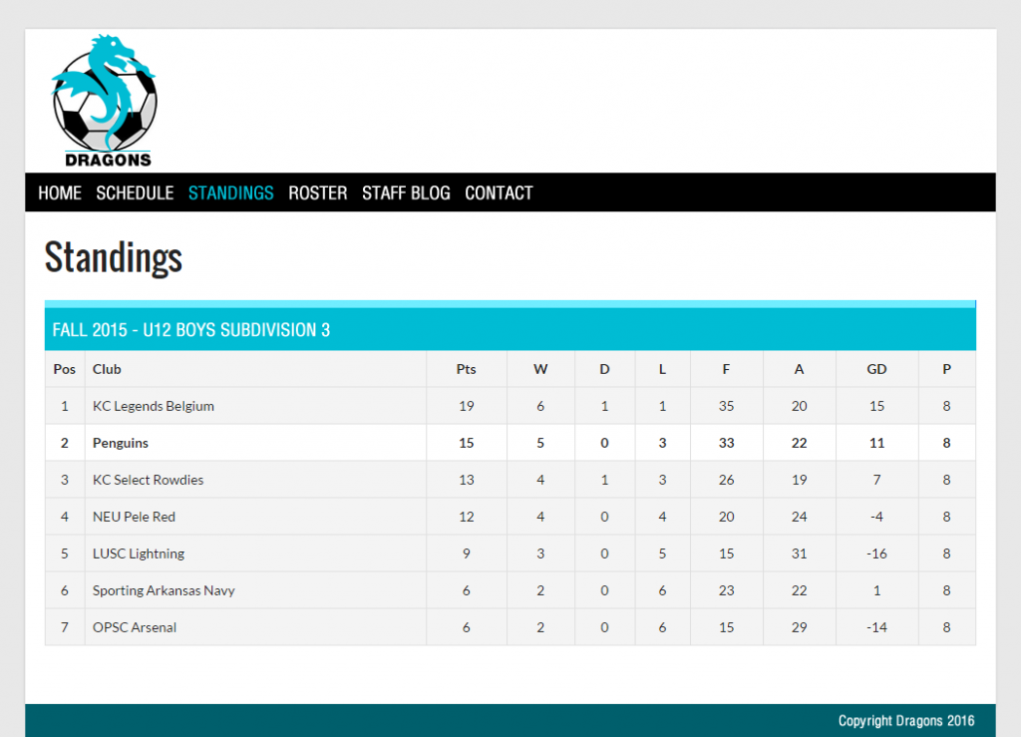Screen dimensions: 1021x737
Task: Click the A column header
Action: [799, 369]
